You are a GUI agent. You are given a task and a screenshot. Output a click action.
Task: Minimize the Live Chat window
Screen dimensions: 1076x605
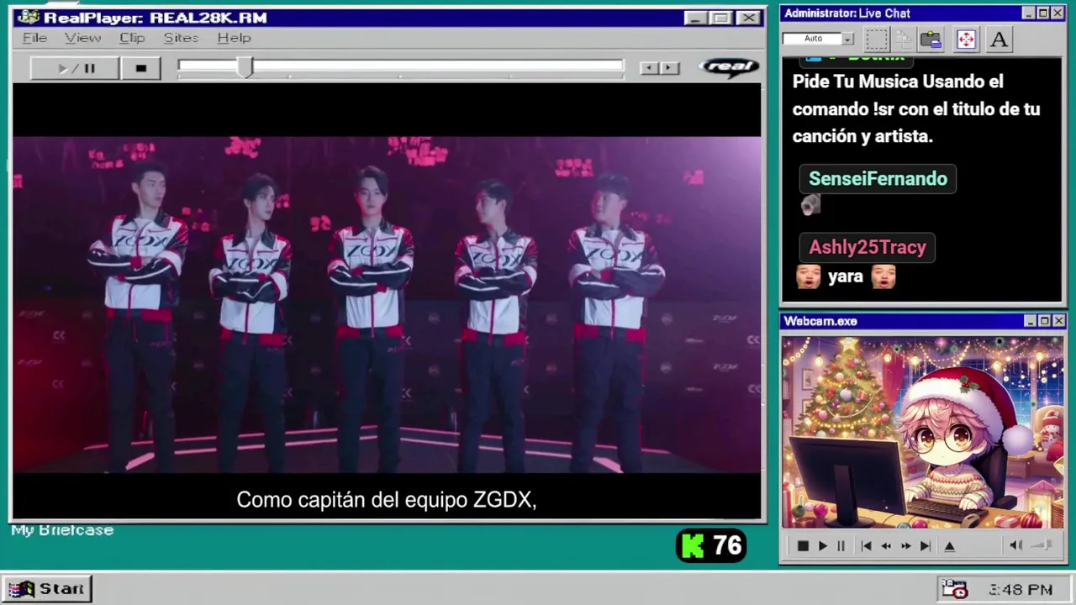click(x=1028, y=13)
